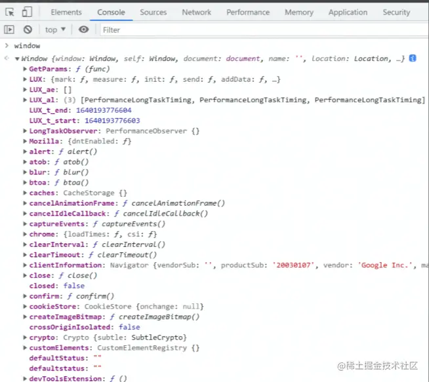Screen dimensions: 429x382
Task: Click the LUX_t_start value 1640193776603
Action: pos(112,121)
